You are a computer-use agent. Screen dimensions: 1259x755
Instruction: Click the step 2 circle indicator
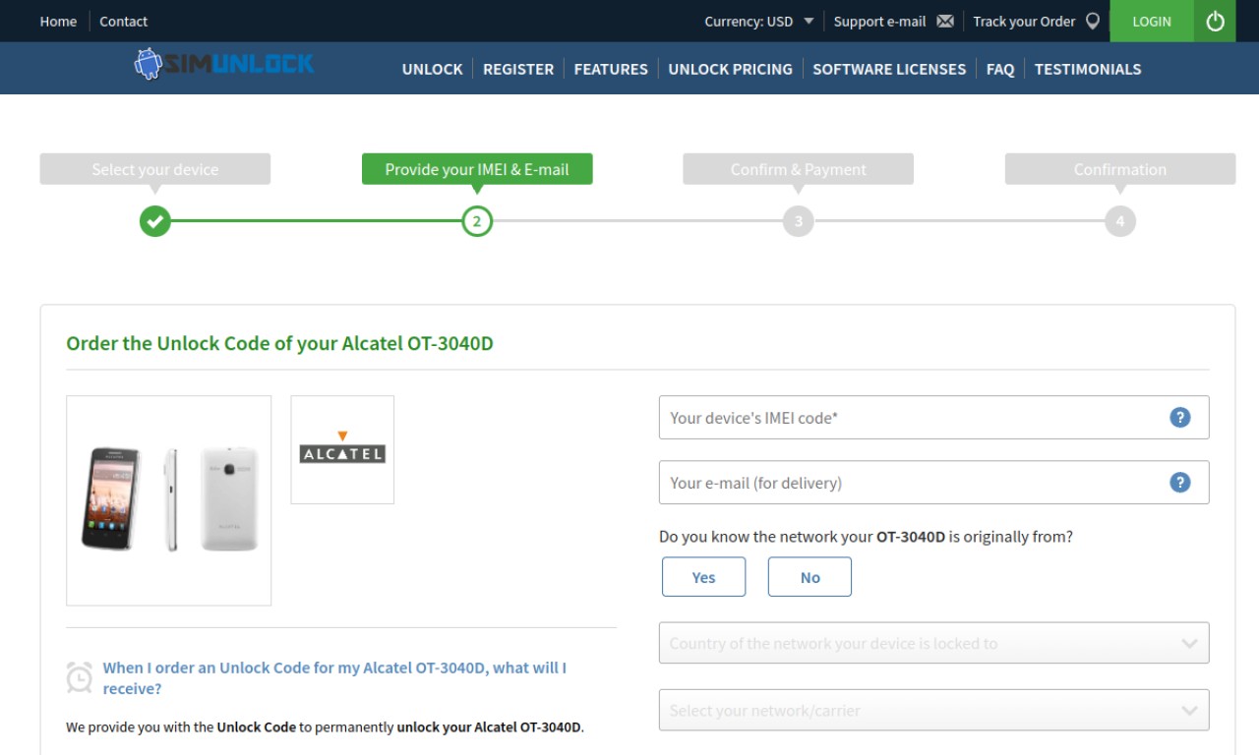click(x=477, y=221)
